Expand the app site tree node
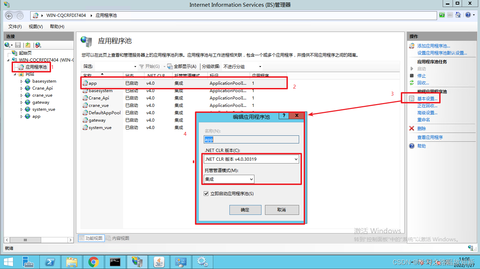 [21, 116]
